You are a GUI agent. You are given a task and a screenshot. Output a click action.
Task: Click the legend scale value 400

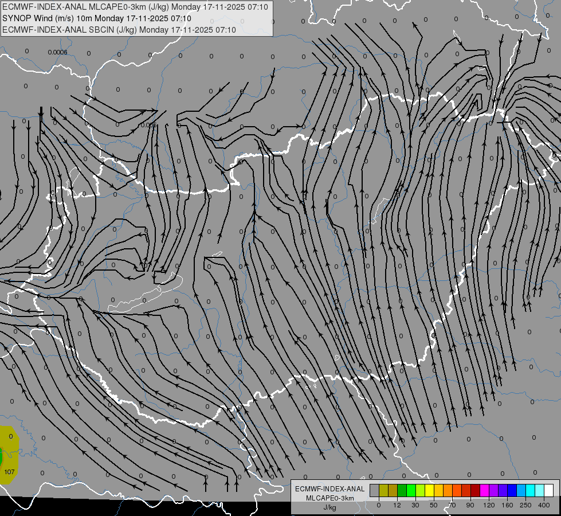pyautogui.click(x=544, y=505)
